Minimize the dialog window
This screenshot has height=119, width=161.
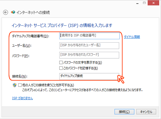(137, 4)
